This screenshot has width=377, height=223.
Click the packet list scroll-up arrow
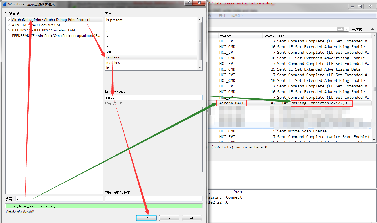(374, 36)
